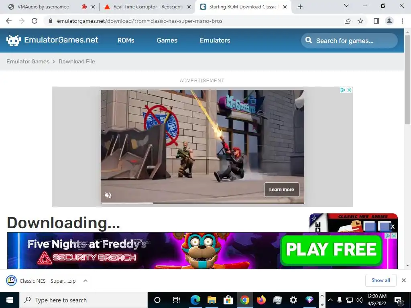Viewport: 411px width, 308px height.
Task: Open the network tray icon
Action: [x=350, y=300]
